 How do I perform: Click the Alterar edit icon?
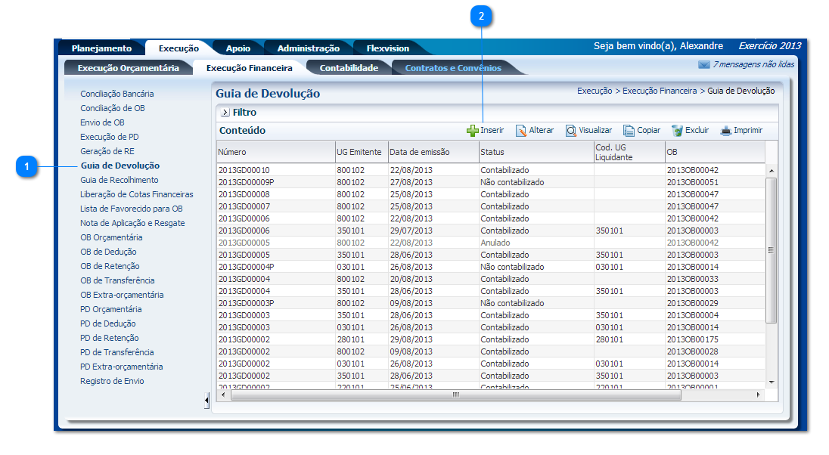coord(521,131)
